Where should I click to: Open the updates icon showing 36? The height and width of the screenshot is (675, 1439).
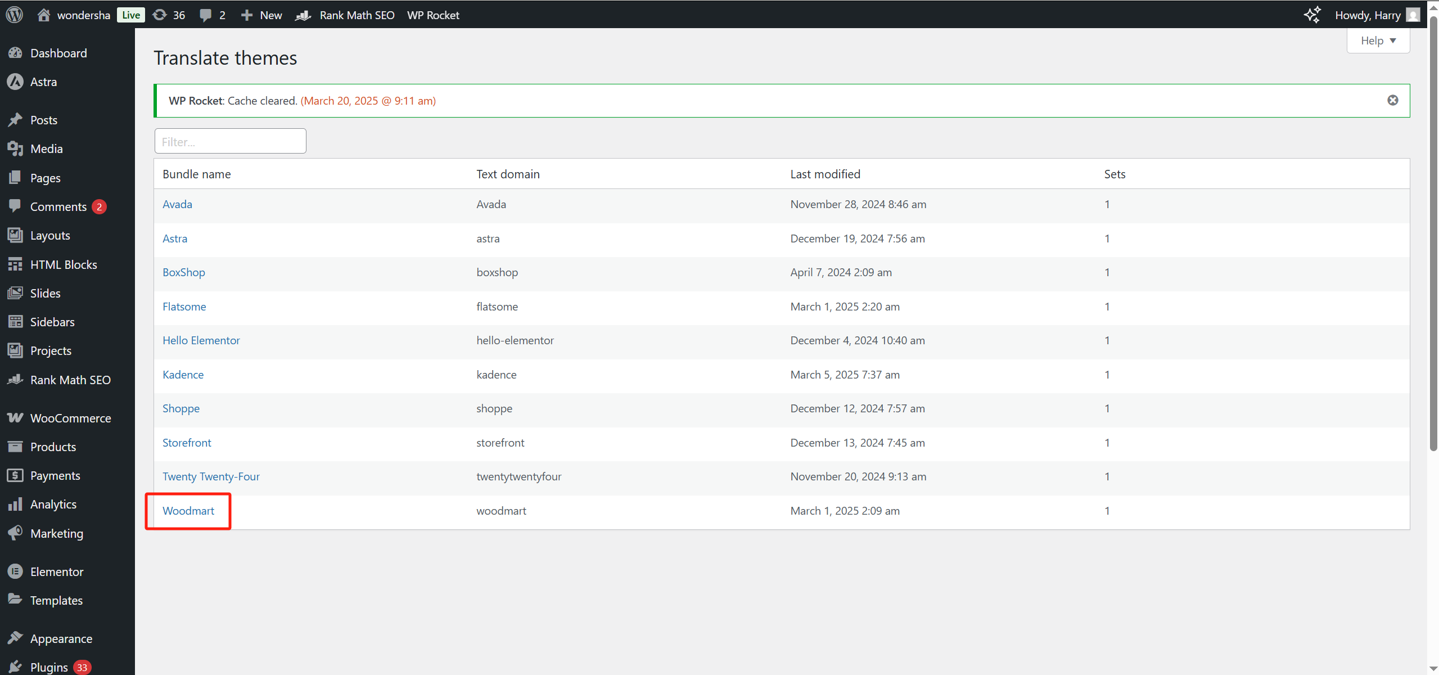[169, 15]
